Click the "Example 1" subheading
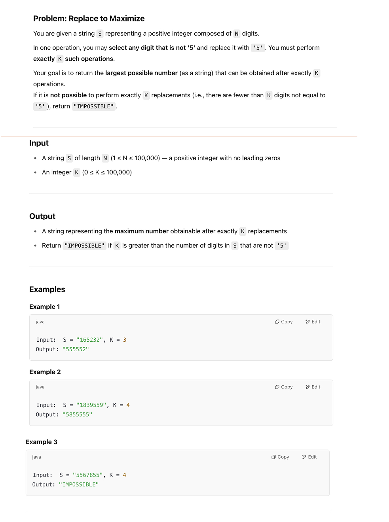389x522 pixels. click(45, 307)
